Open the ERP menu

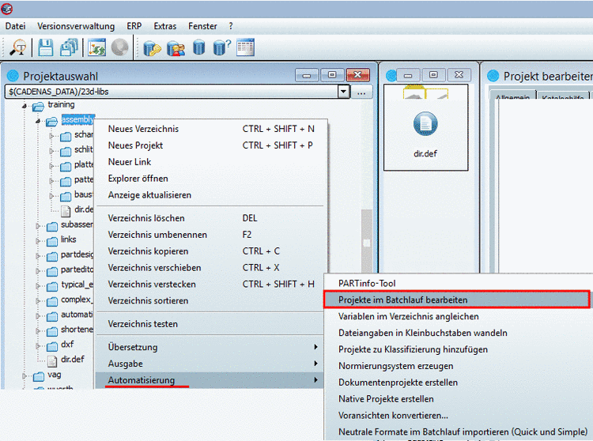[134, 26]
